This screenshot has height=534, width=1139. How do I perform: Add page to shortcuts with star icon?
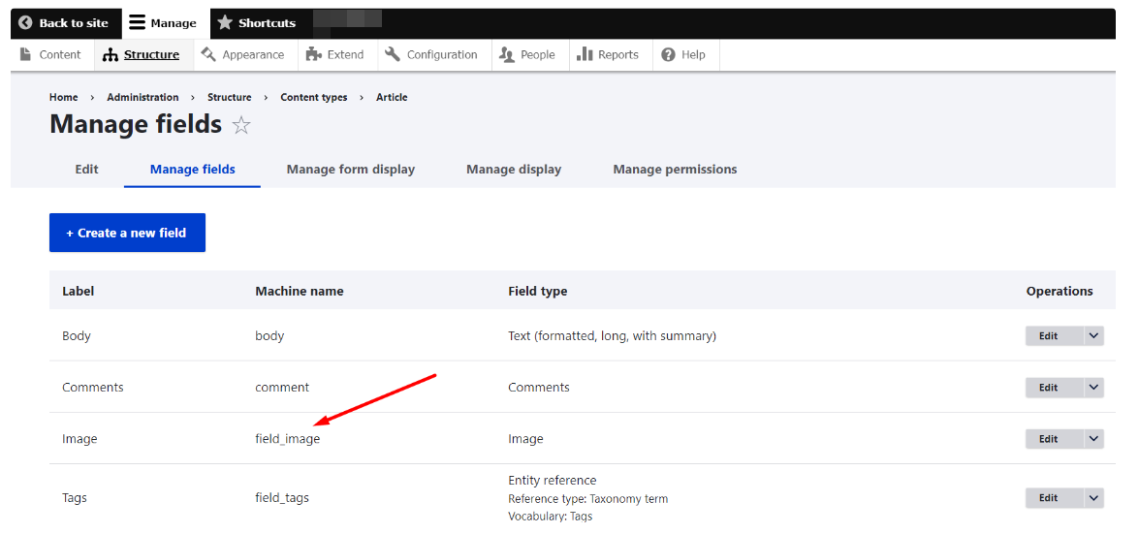(x=241, y=126)
